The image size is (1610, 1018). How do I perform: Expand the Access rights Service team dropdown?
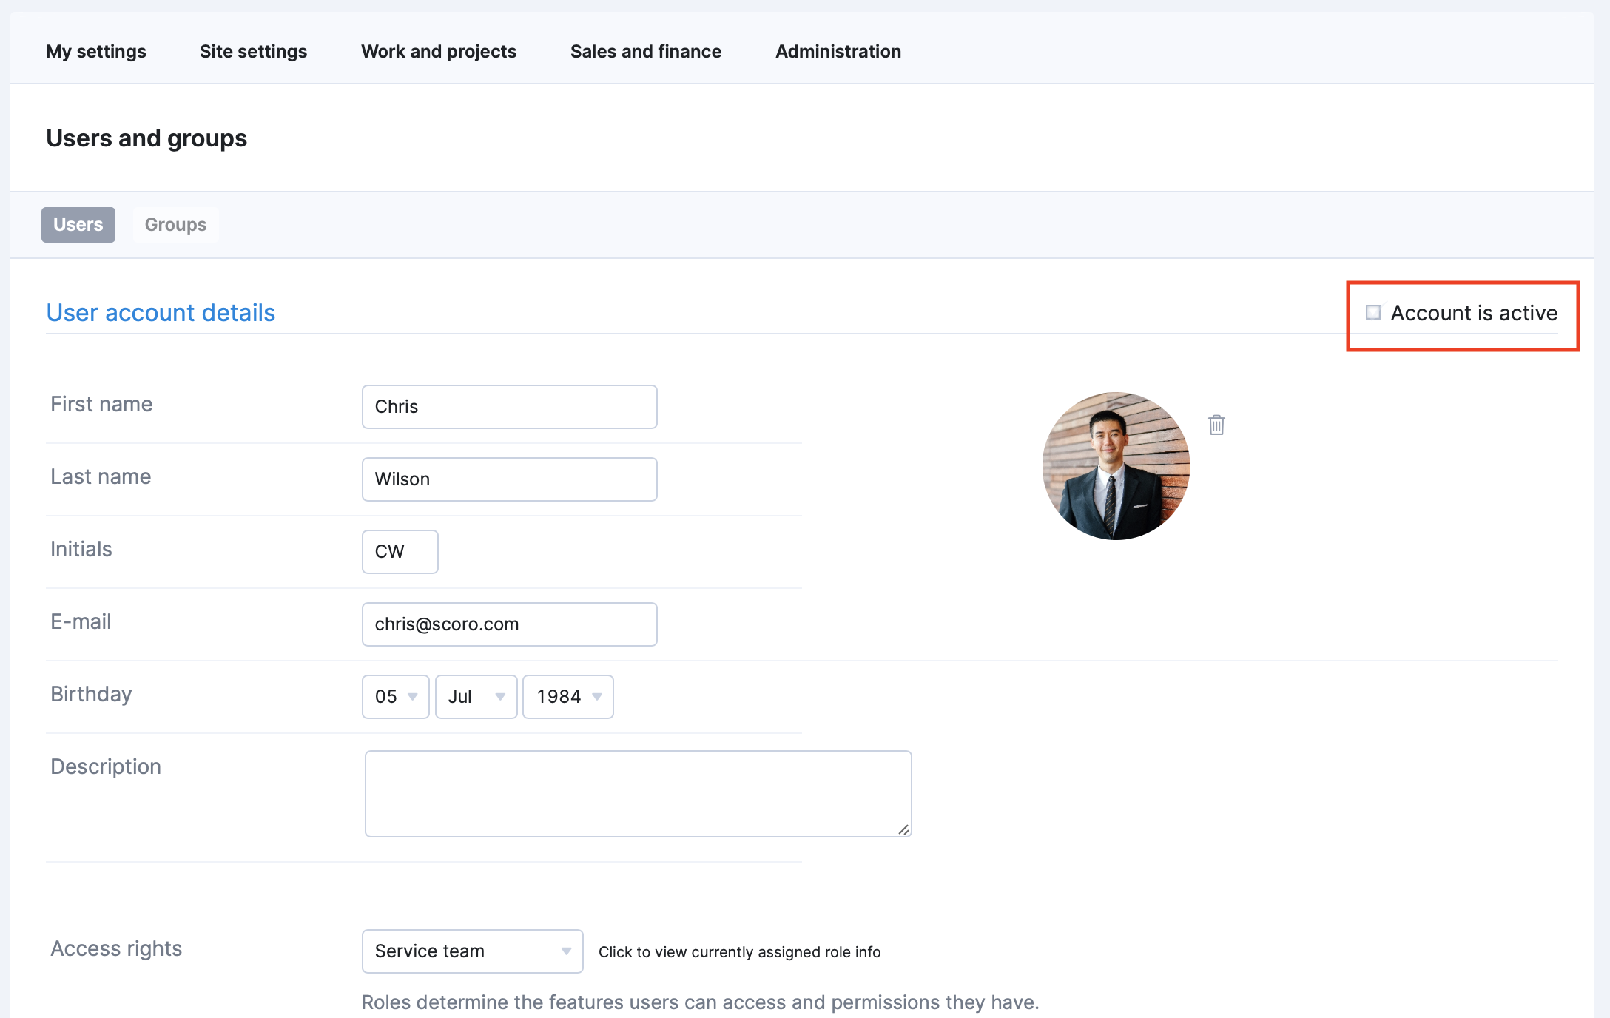click(472, 951)
